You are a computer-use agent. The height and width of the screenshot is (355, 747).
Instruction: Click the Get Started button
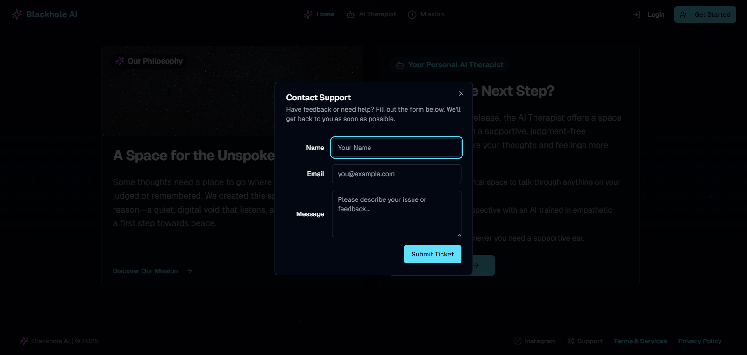pyautogui.click(x=705, y=14)
